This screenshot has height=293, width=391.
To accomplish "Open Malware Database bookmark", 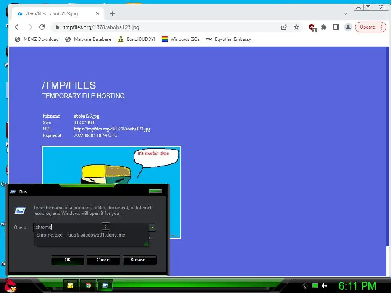I will 88,39.
